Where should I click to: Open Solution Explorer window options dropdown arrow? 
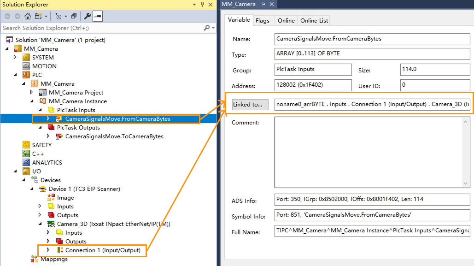(194, 4)
